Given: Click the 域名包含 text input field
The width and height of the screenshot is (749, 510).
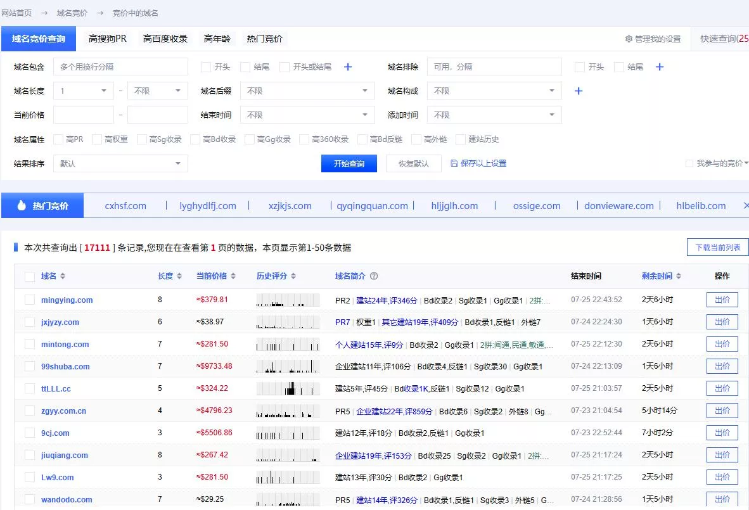Looking at the screenshot, I should (120, 67).
